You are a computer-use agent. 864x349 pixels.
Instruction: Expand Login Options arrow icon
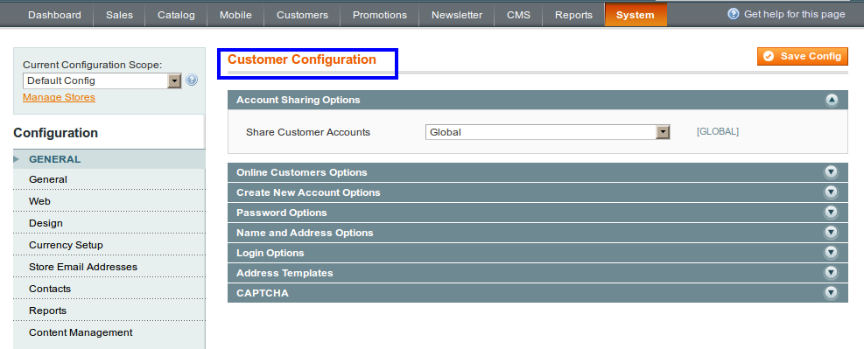pyautogui.click(x=831, y=253)
